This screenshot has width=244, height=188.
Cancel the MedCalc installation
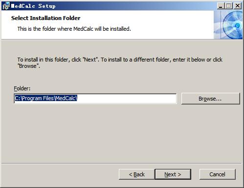(x=217, y=174)
